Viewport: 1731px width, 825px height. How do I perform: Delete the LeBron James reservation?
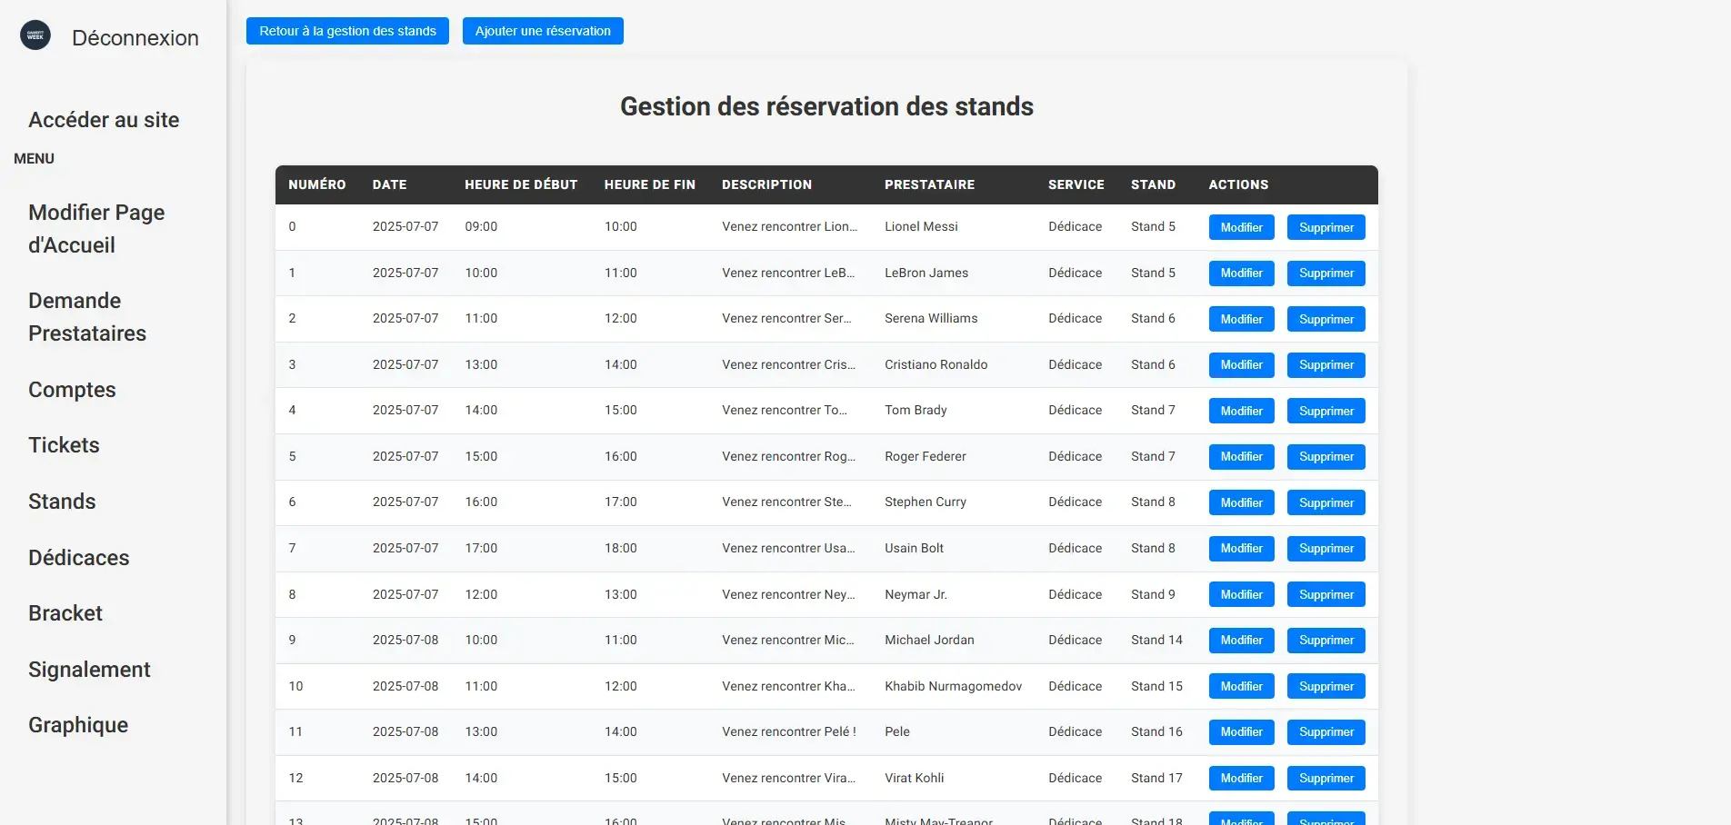(1326, 273)
